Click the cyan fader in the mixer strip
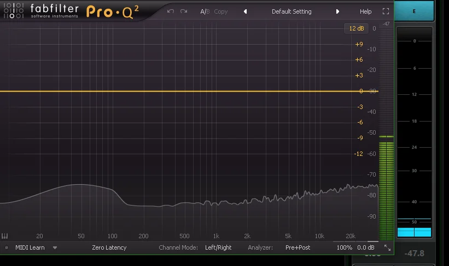The width and height of the screenshot is (449, 266). click(414, 232)
